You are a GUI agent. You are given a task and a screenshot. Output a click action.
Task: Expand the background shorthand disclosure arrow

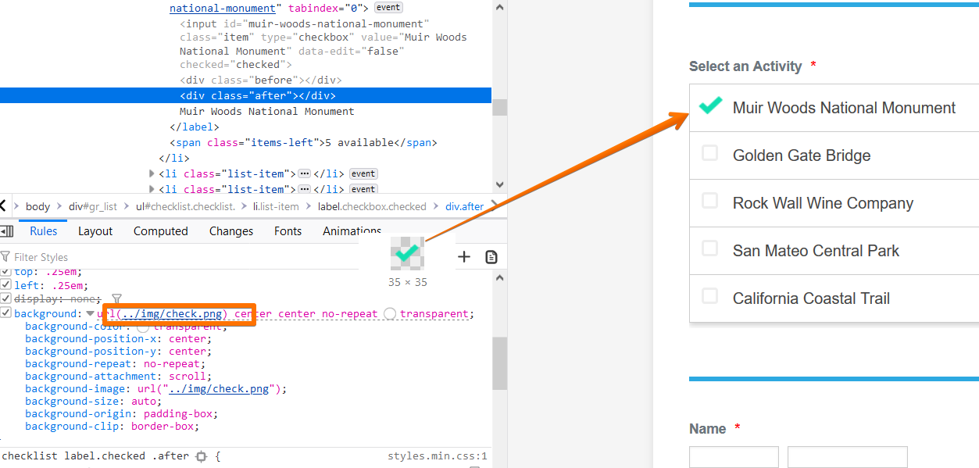(x=88, y=313)
